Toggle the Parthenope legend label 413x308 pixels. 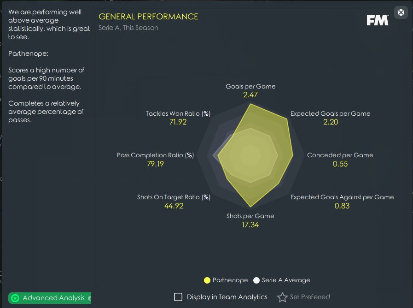(230, 280)
